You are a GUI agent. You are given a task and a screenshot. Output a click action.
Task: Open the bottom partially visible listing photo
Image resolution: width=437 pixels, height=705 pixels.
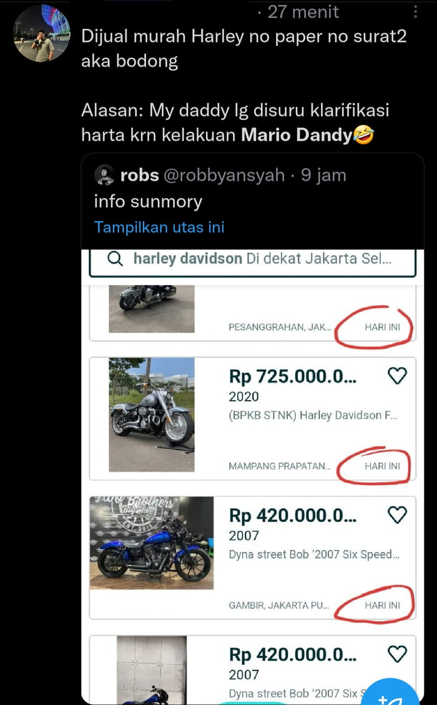click(151, 669)
